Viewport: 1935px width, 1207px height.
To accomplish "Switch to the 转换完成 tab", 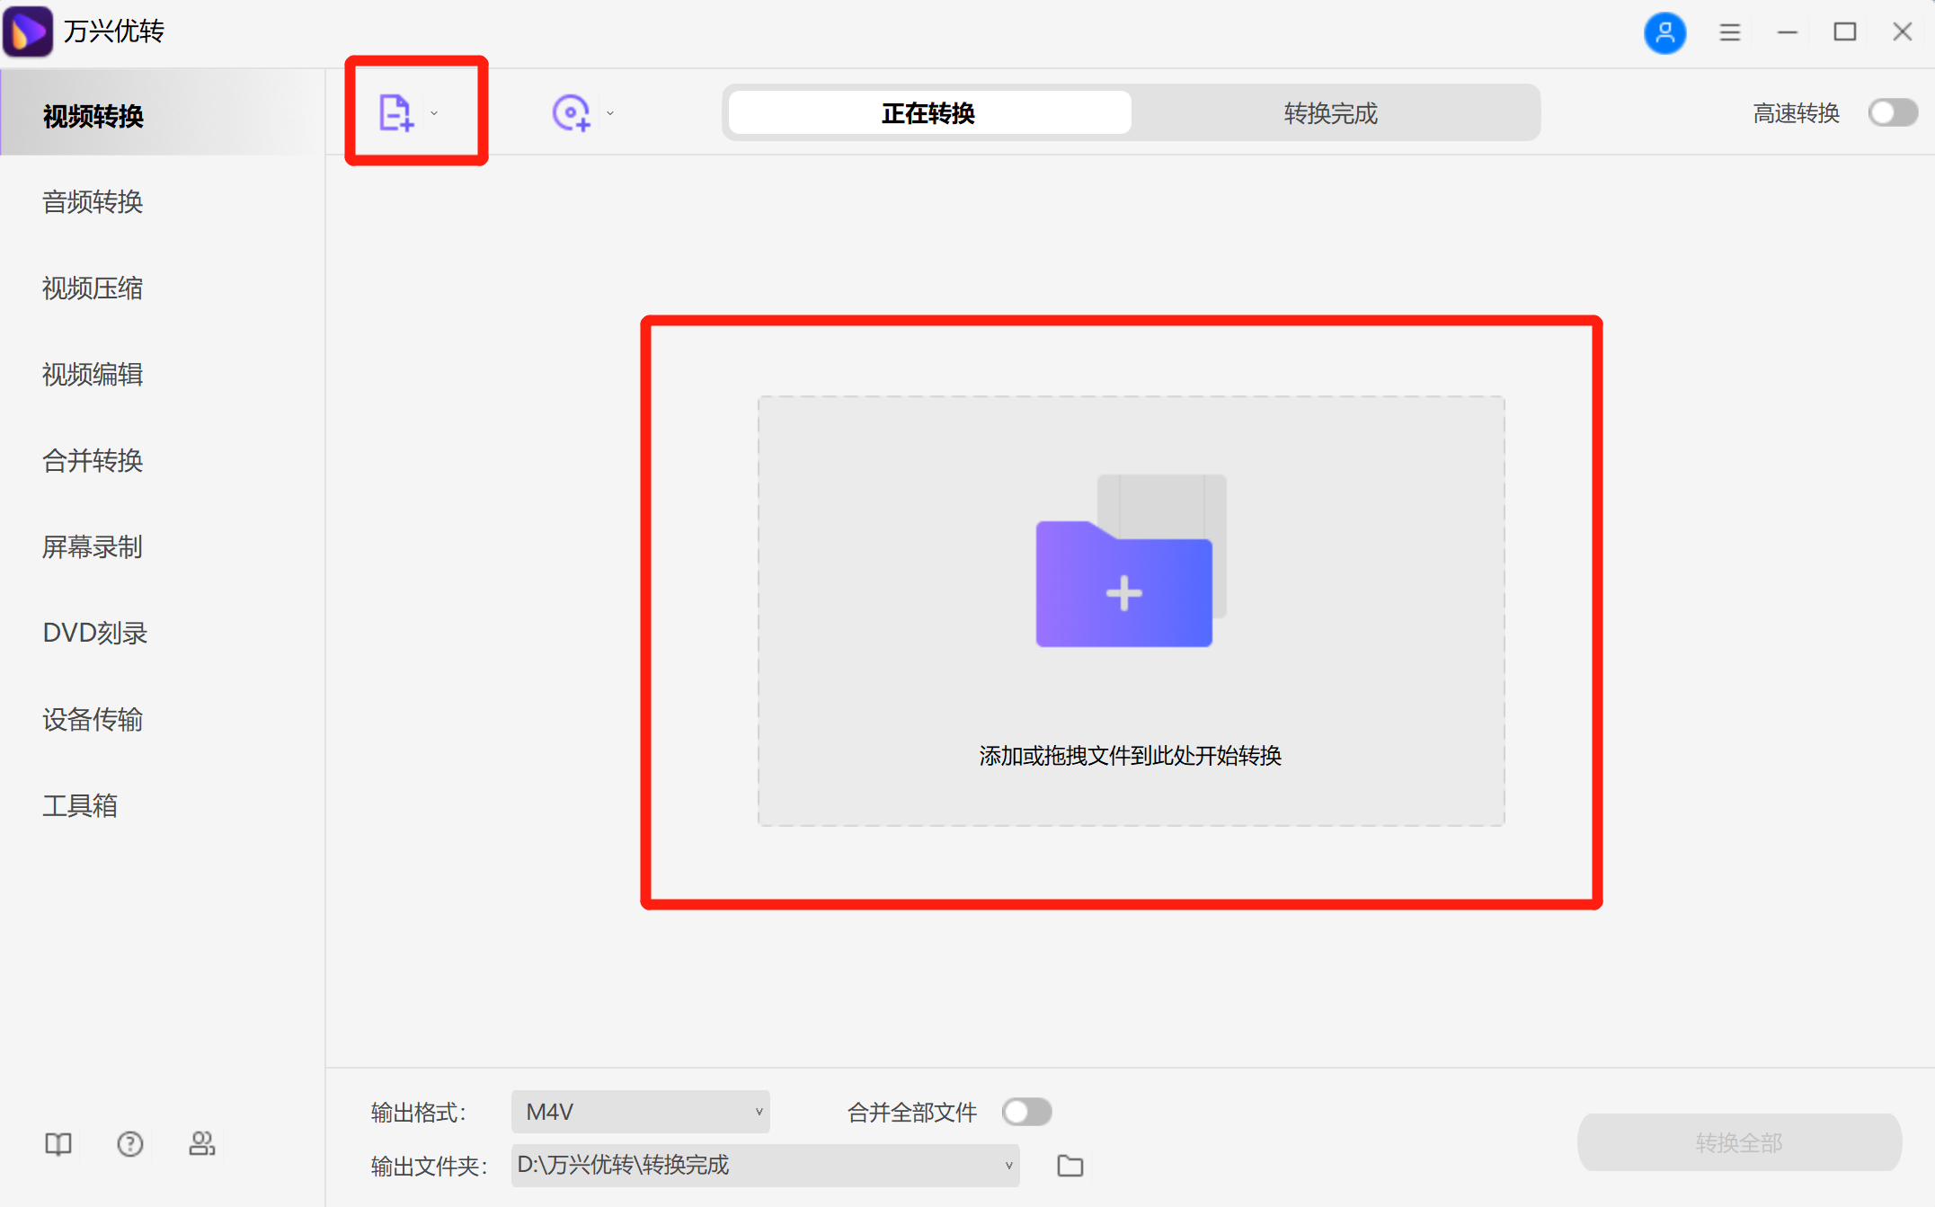I will (x=1330, y=113).
